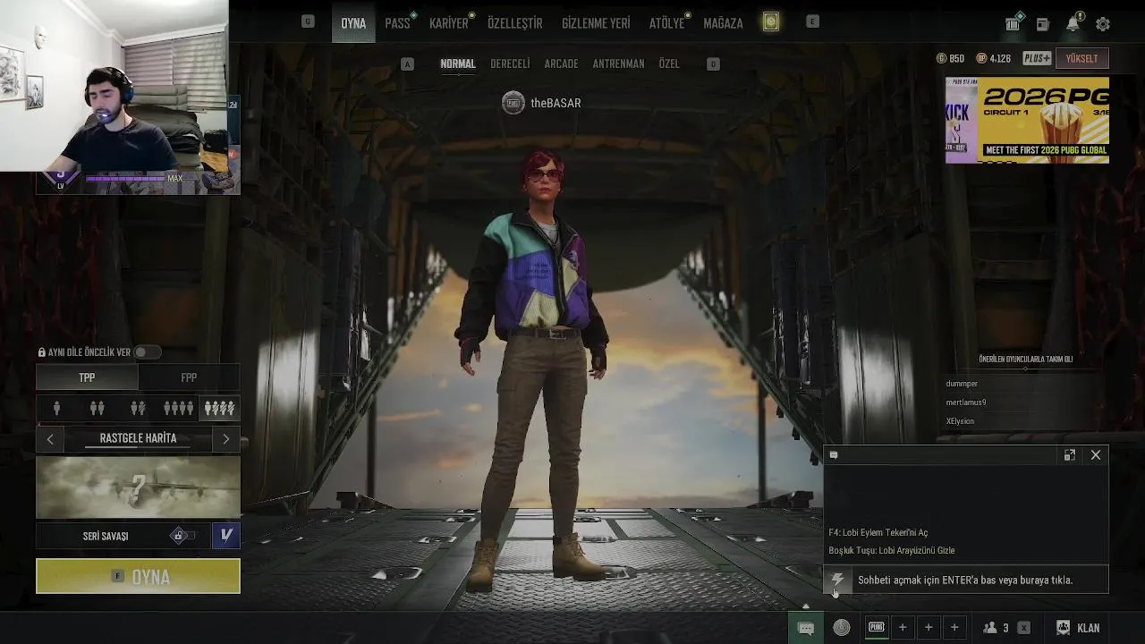Click the lightning quick-chat icon
Viewport: 1145px width, 644px height.
(x=837, y=580)
